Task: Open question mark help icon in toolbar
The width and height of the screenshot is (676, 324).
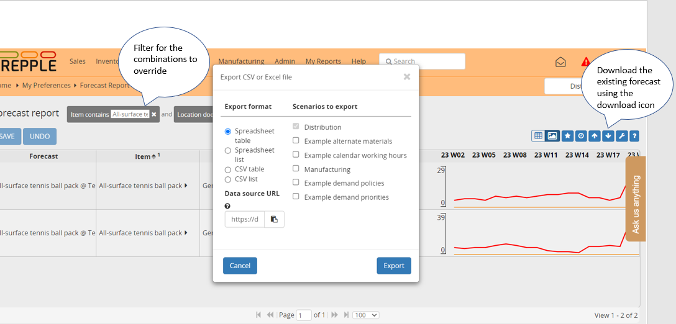Action: pos(634,136)
